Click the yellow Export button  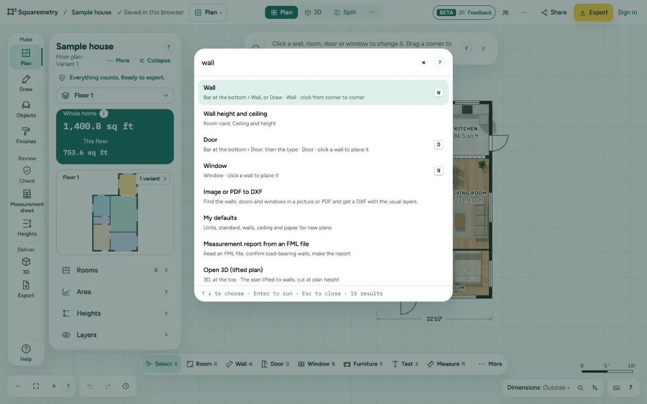click(593, 12)
